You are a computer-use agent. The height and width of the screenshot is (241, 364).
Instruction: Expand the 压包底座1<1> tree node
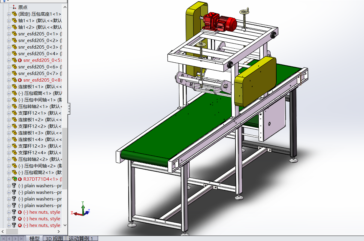click(9, 14)
